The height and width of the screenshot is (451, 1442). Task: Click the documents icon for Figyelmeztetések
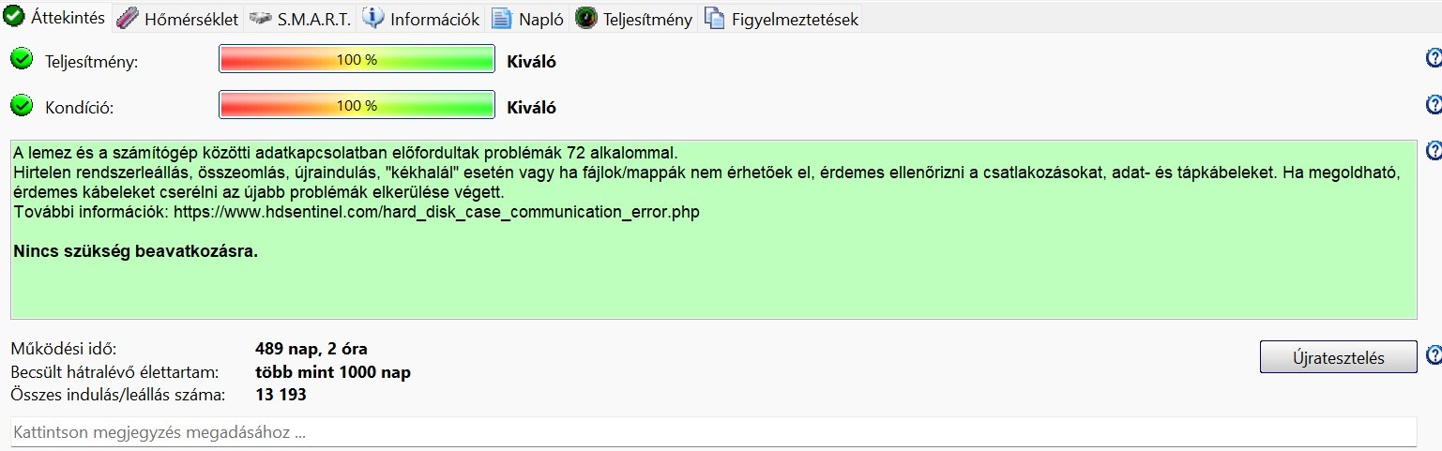click(x=715, y=19)
